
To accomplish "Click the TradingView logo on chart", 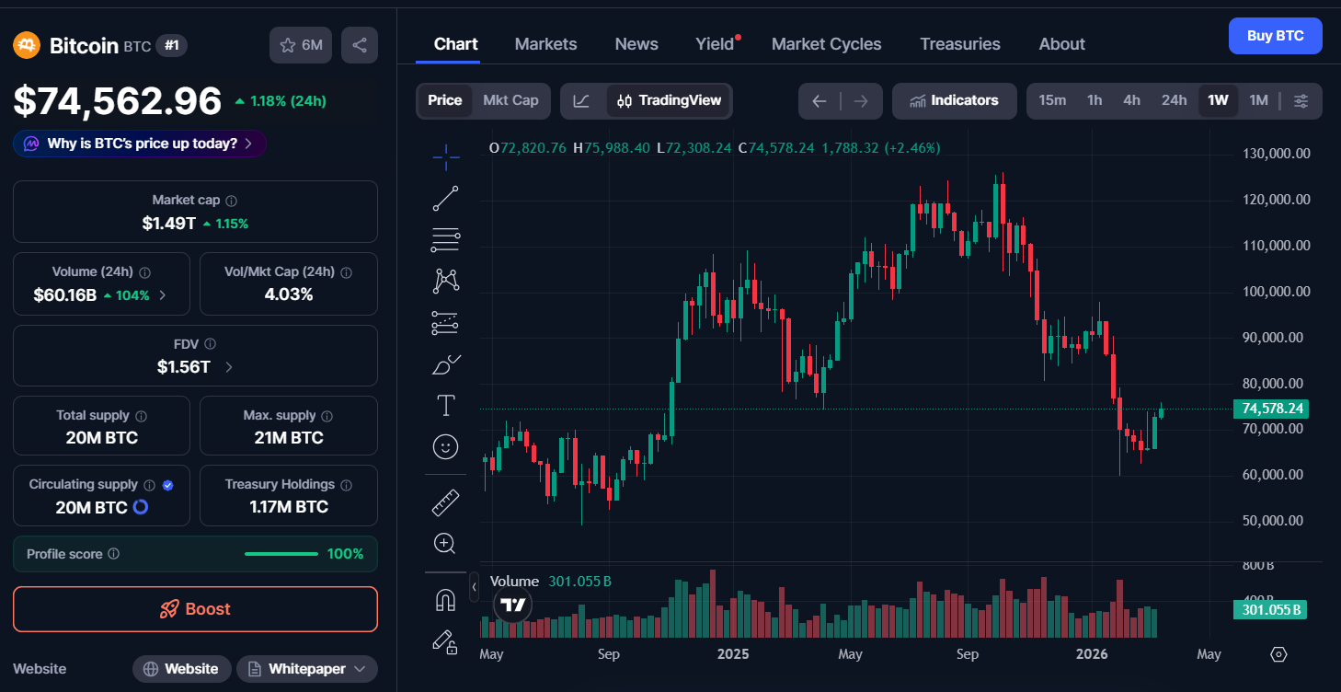I will pos(513,605).
